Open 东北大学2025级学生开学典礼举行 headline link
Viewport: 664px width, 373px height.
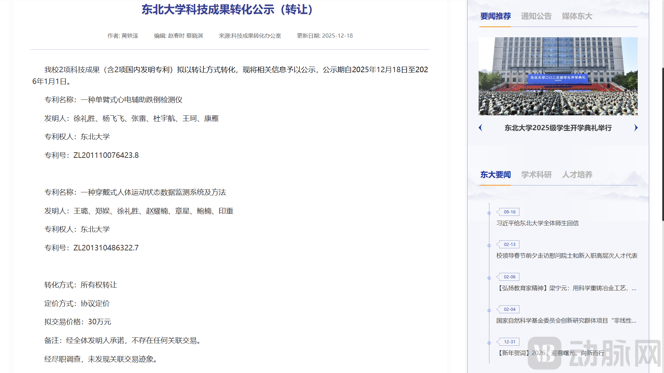tap(558, 128)
